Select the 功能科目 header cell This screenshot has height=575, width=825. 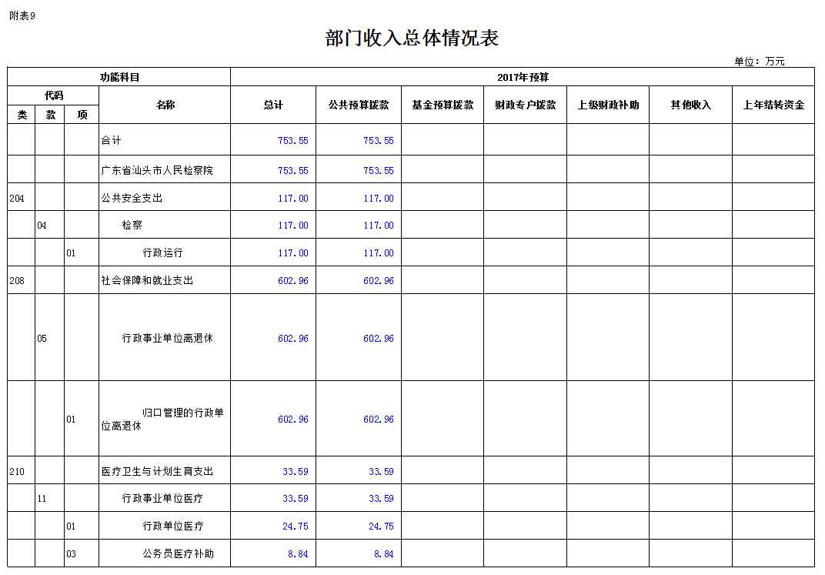point(119,77)
